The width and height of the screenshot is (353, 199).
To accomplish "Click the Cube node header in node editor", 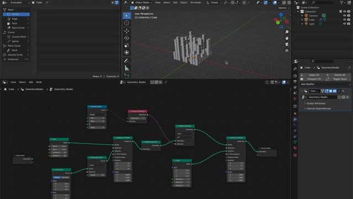I will click(x=182, y=161).
